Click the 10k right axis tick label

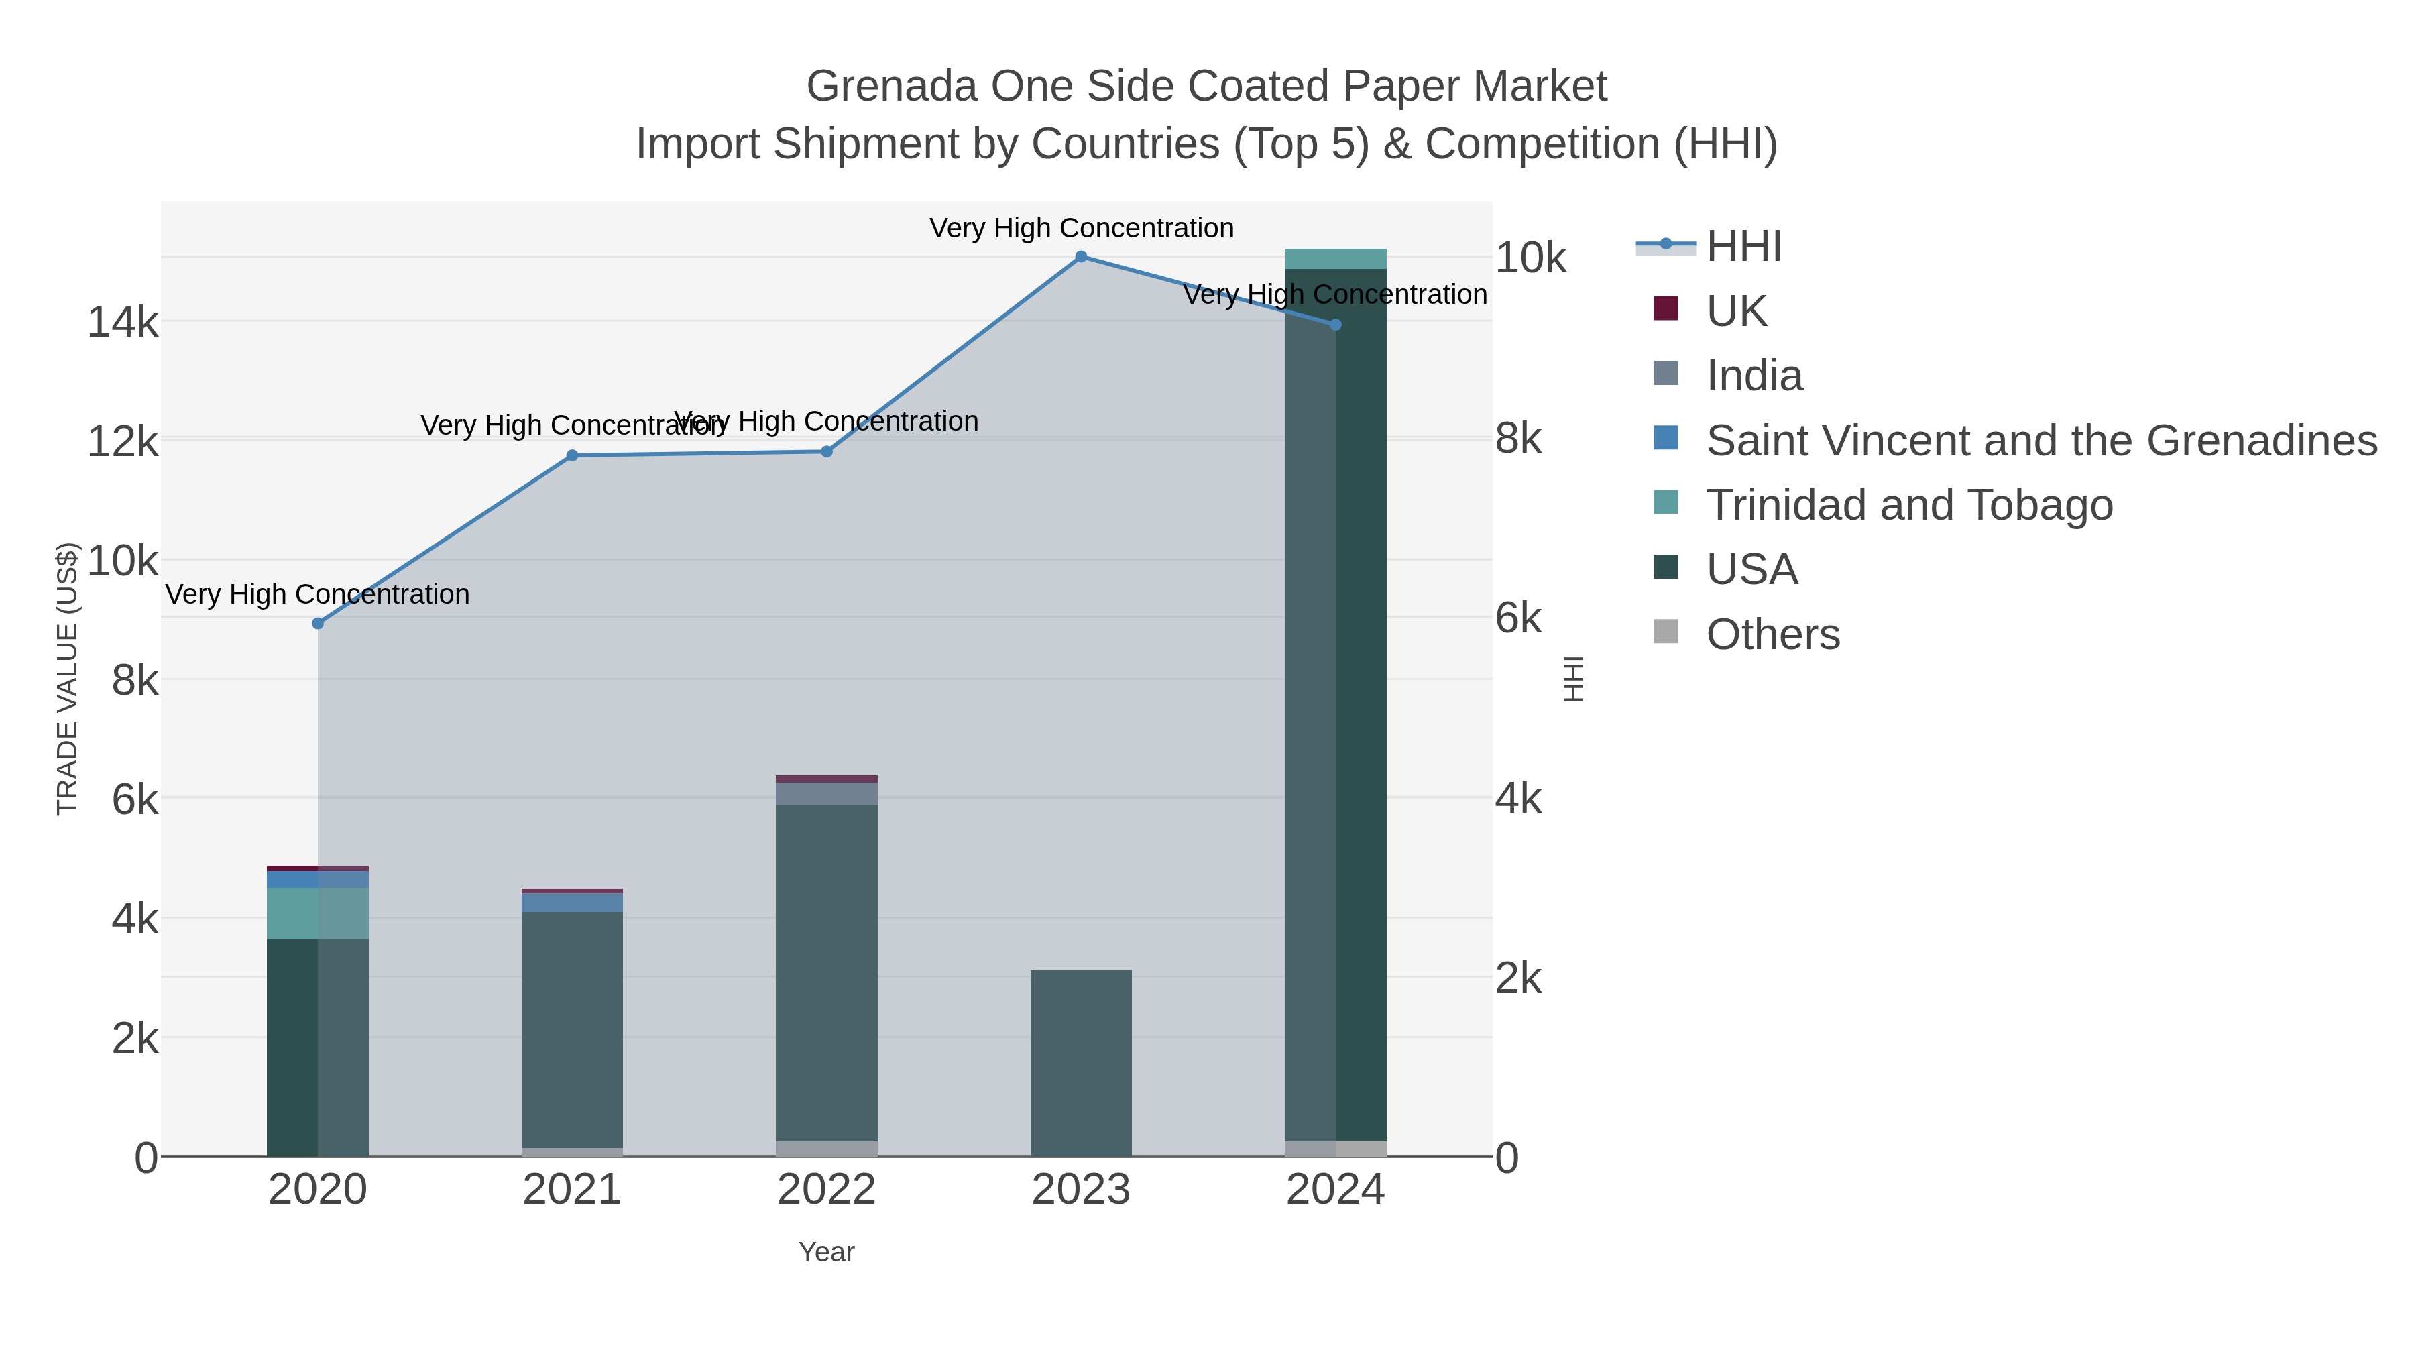pyautogui.click(x=1530, y=258)
